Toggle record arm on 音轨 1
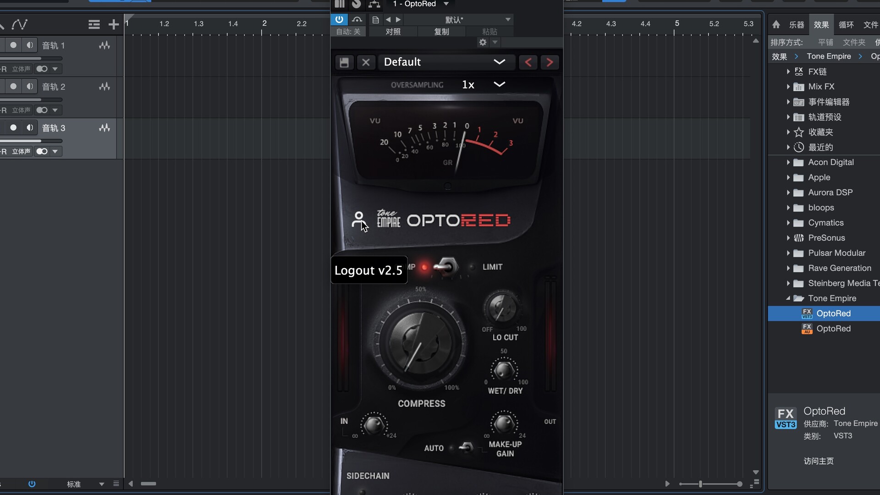This screenshot has height=495, width=880. (x=13, y=45)
